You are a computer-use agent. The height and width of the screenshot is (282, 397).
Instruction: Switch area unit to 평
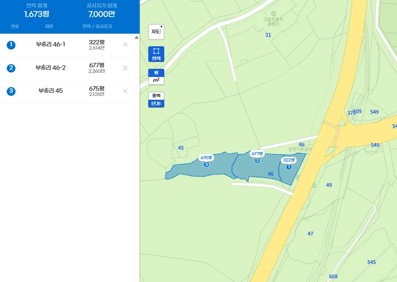156,73
